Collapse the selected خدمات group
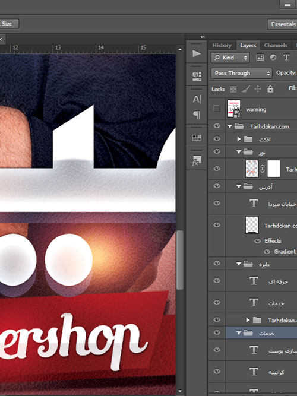 (239, 333)
